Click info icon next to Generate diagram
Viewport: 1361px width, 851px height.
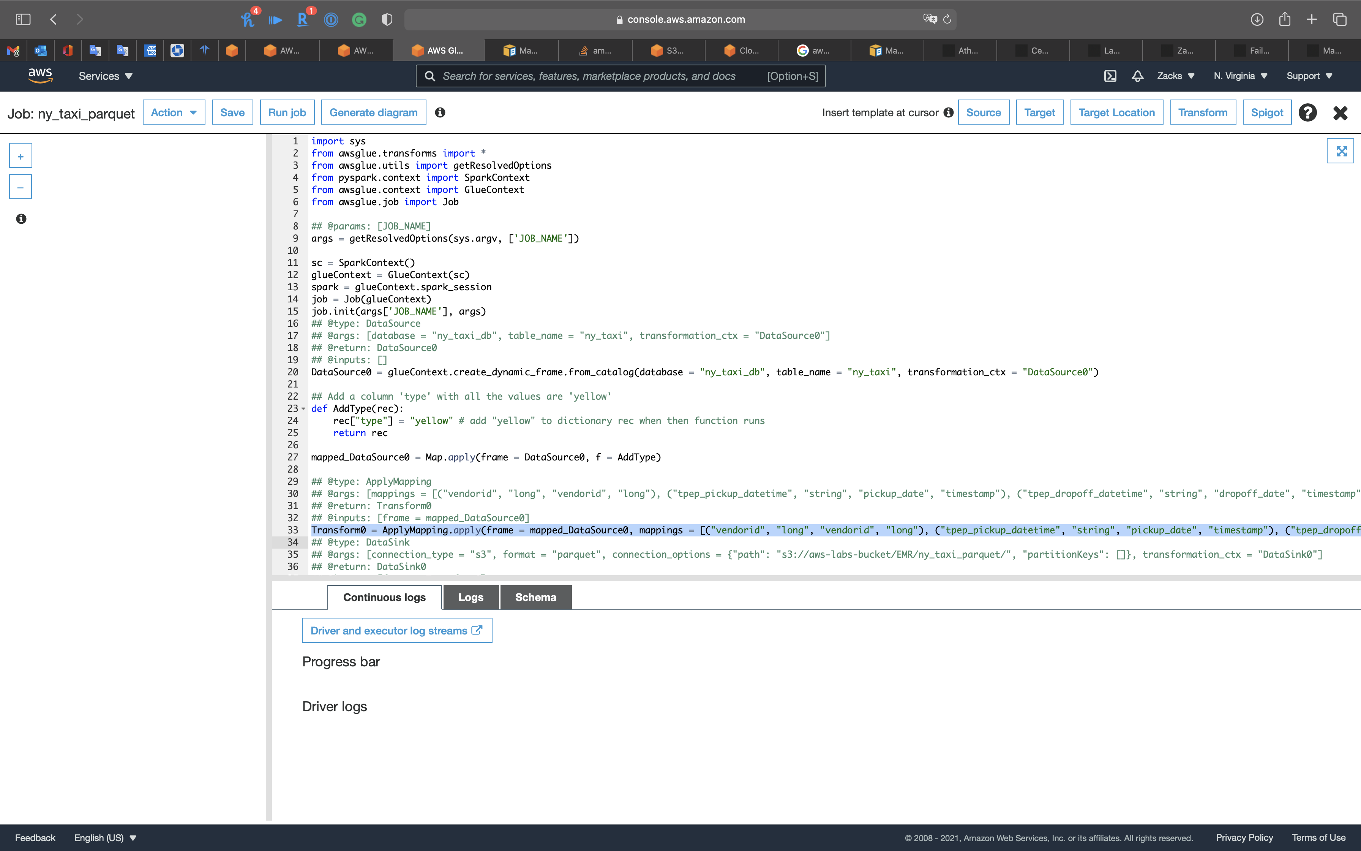pos(440,112)
